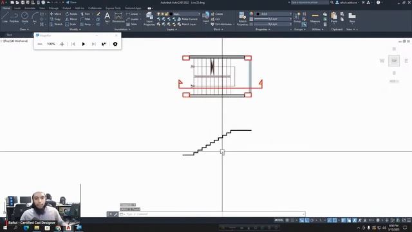This screenshot has height=232, width=412.
Task: Select the Dimension tool
Action: pos(118,18)
